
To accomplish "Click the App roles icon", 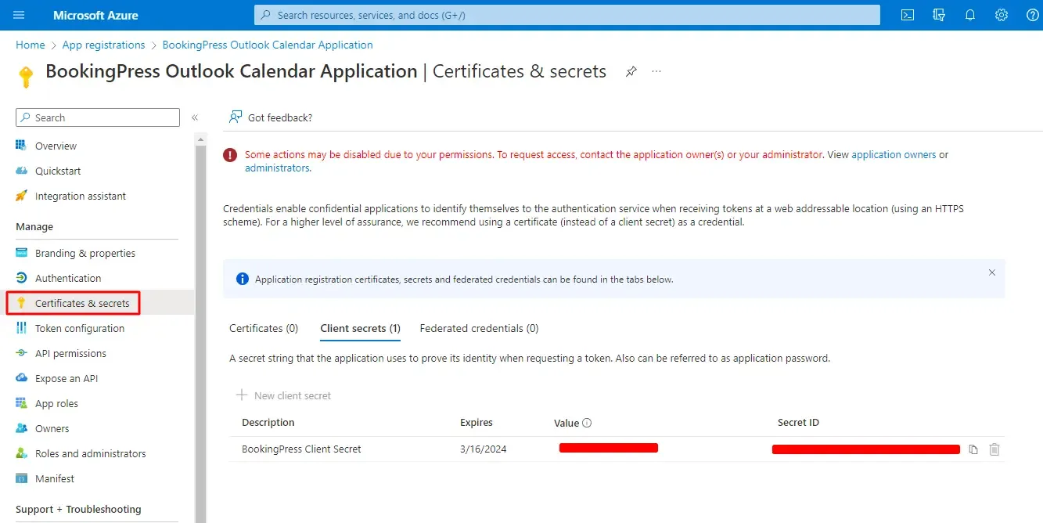I will point(21,403).
